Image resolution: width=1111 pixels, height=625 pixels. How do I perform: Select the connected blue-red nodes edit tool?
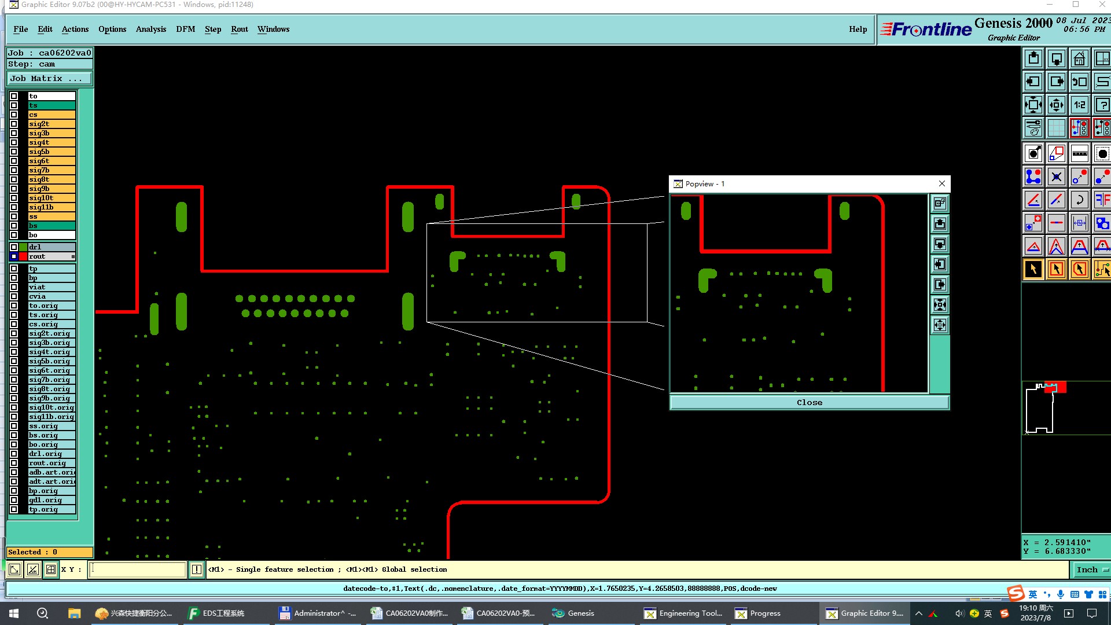(1033, 177)
